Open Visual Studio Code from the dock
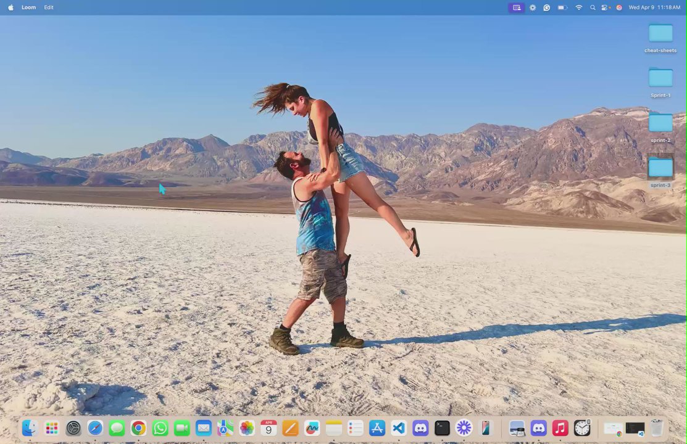 399,428
